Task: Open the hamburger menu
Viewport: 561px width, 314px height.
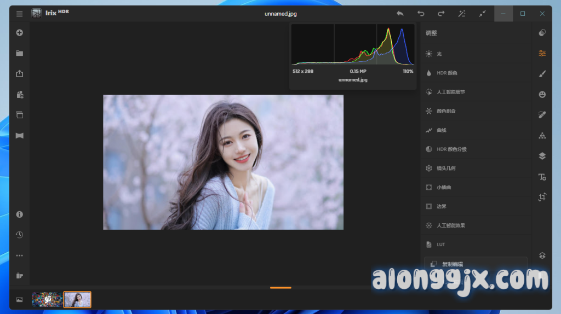Action: click(19, 14)
